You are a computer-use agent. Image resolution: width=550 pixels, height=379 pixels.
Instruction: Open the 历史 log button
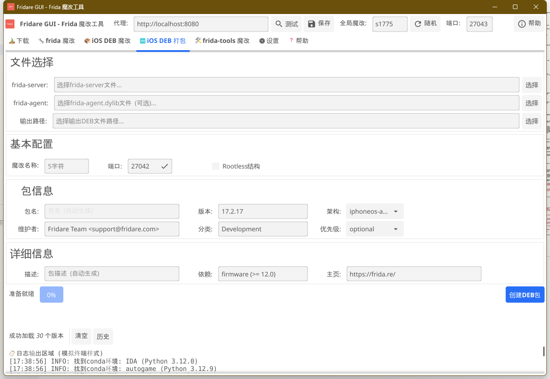pos(103,337)
